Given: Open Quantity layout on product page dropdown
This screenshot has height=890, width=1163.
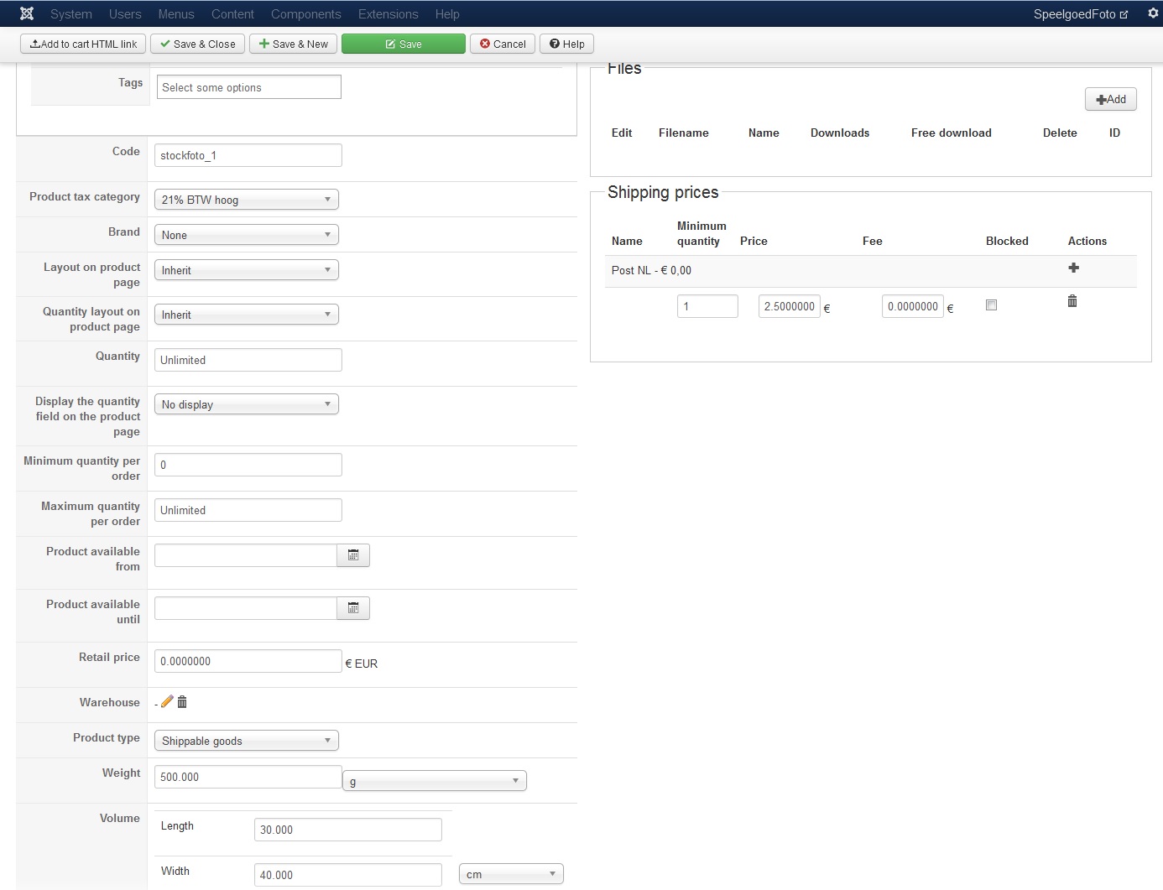Looking at the screenshot, I should (x=247, y=315).
